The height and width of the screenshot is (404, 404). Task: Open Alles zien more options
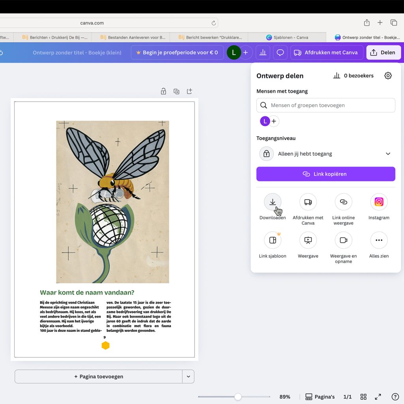coord(379,240)
